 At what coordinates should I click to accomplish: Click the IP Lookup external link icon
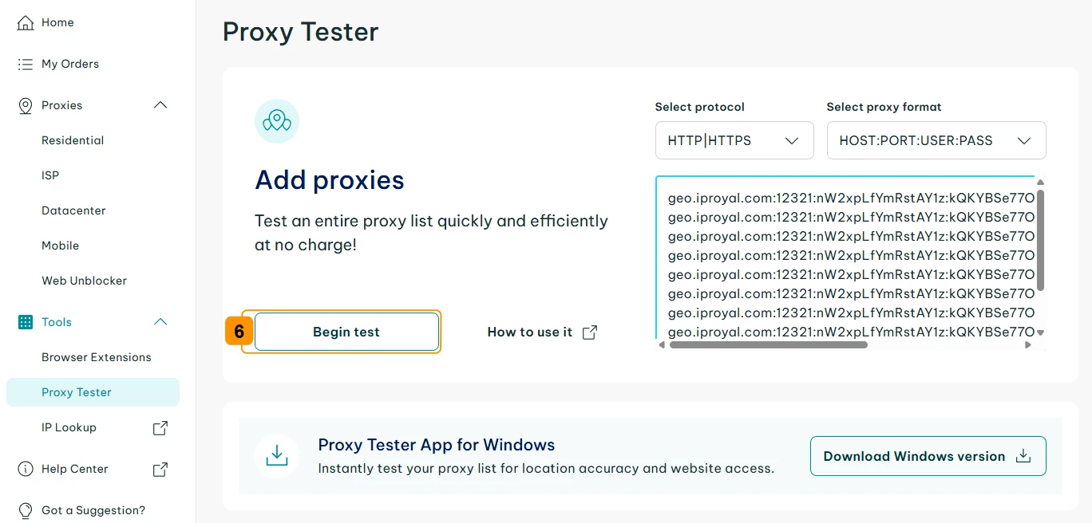[x=160, y=428]
